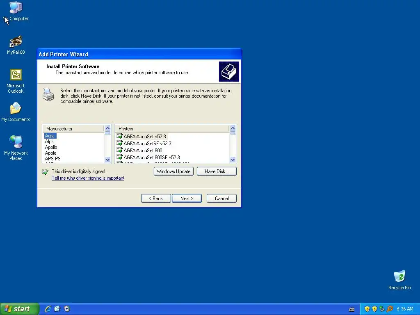Viewport: 420px width, 315px height.
Task: Click the taskbar clock showing 6:36 AM
Action: pyautogui.click(x=405, y=309)
